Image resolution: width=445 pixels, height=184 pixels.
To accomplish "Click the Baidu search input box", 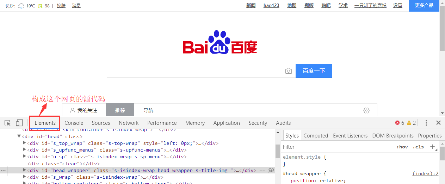I will (x=196, y=71).
